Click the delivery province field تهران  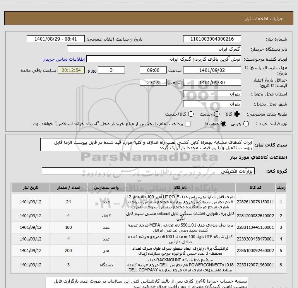212,94
